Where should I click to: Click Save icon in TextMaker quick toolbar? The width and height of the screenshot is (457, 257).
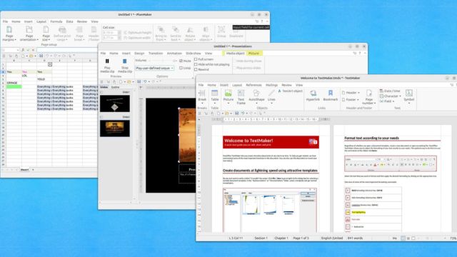236,114
